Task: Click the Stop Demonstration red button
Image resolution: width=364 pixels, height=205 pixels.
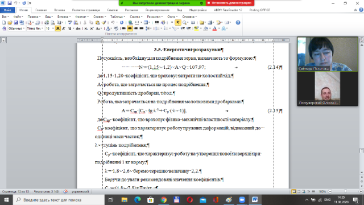Action: (x=230, y=3)
